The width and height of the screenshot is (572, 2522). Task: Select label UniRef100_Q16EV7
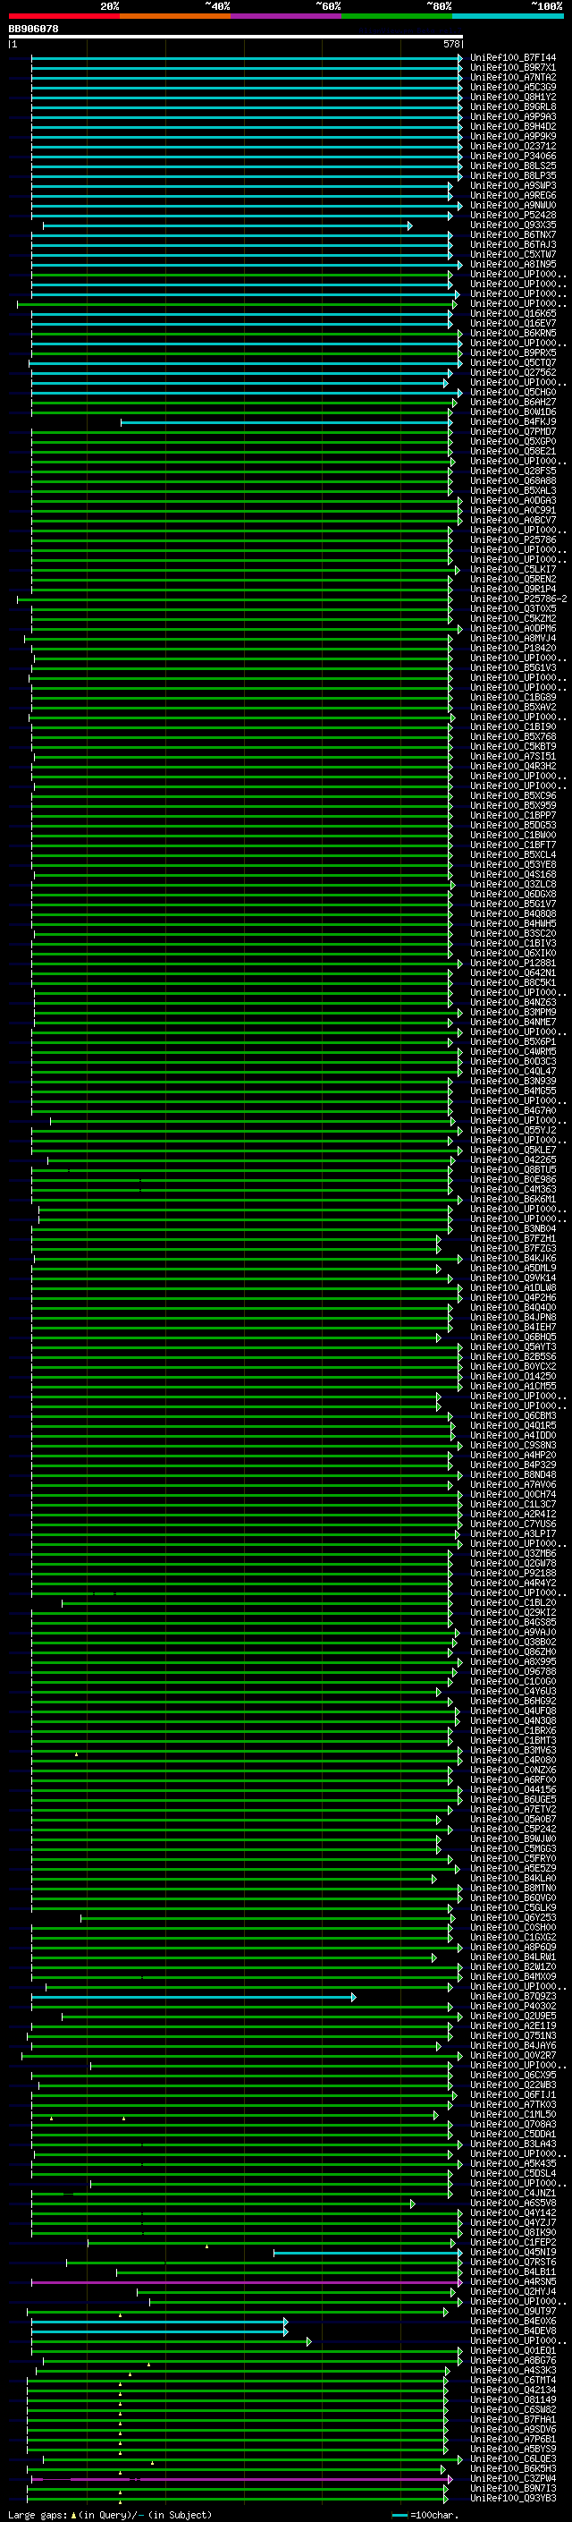coord(512,323)
